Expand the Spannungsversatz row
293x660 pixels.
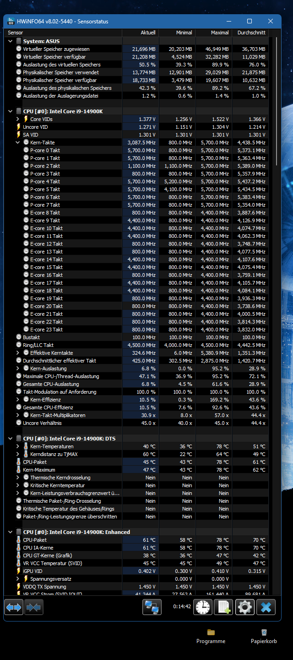click(x=18, y=579)
